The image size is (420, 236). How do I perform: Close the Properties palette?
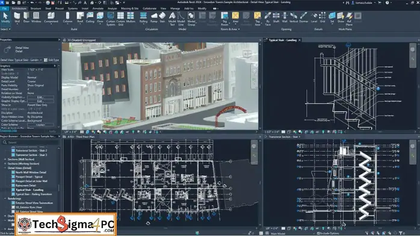point(59,40)
